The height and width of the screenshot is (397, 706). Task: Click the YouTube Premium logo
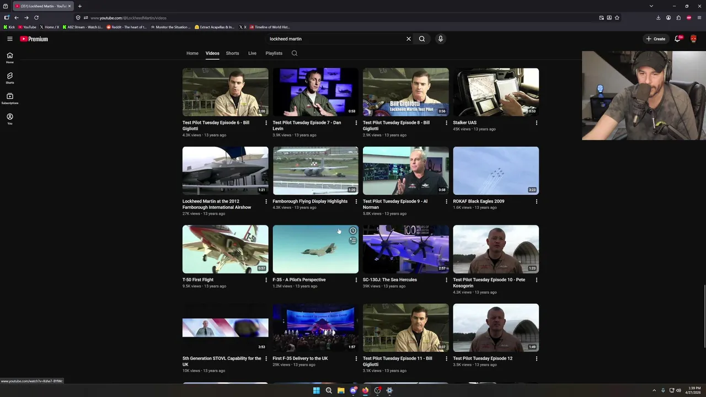[x=34, y=39]
